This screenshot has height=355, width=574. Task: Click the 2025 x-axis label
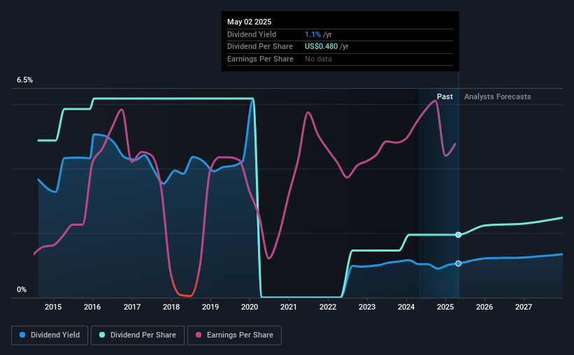445,307
